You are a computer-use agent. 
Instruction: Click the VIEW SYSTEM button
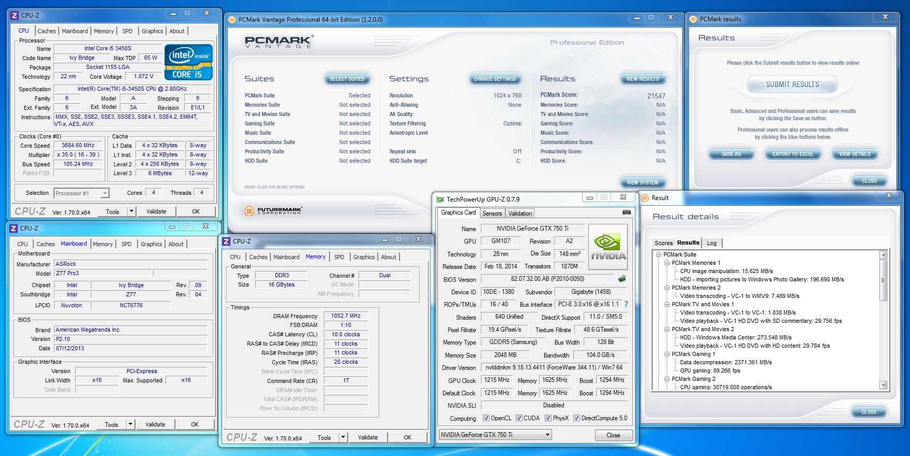642,182
